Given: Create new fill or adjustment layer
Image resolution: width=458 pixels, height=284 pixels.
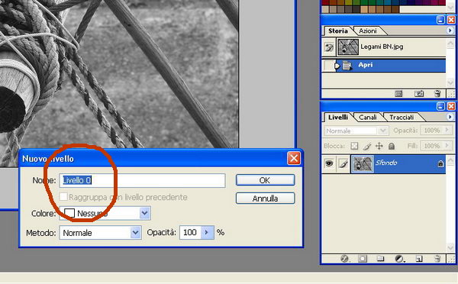Looking at the screenshot, I should pos(399,259).
